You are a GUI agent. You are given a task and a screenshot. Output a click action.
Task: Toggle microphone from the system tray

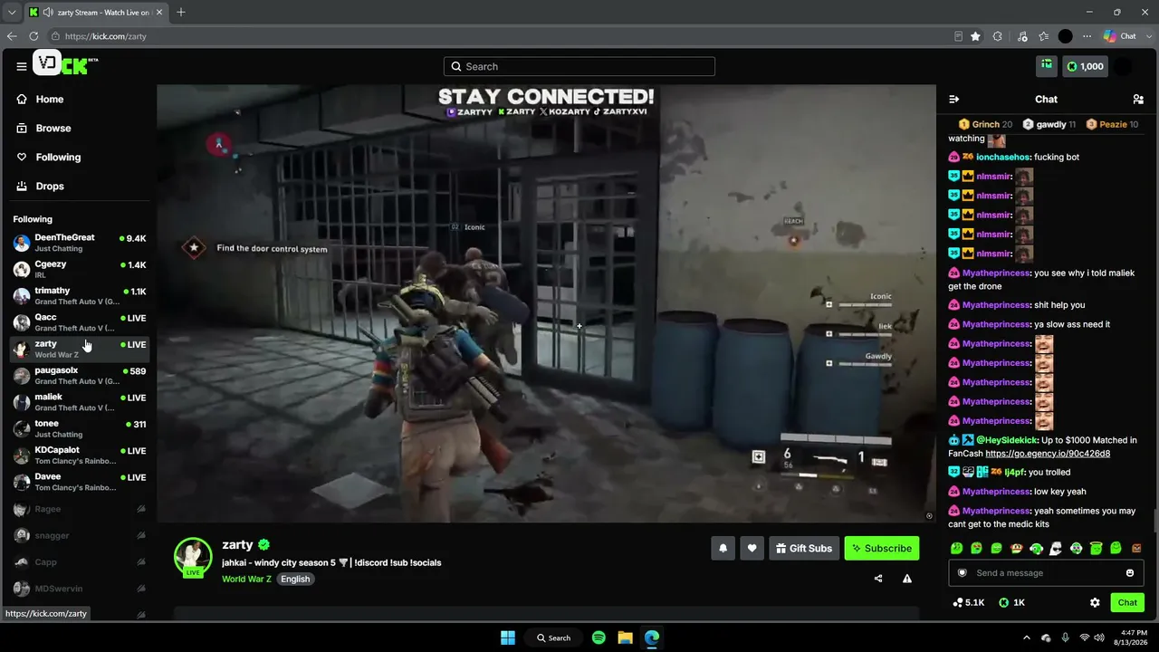click(x=1065, y=638)
